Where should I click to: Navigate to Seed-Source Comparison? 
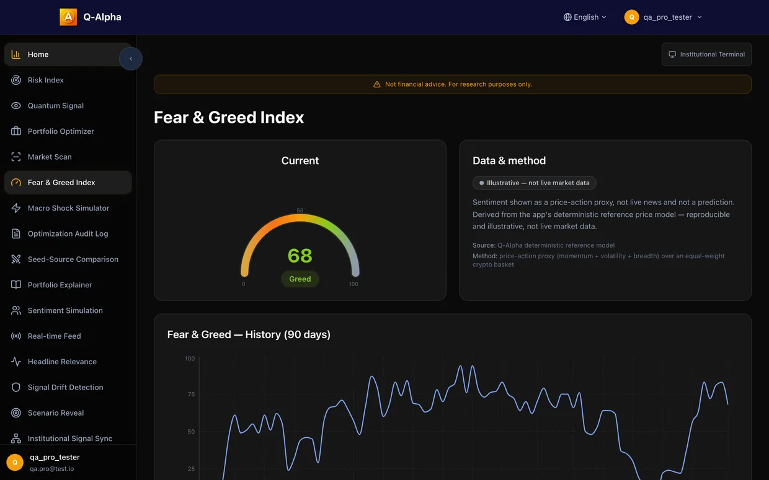(x=68, y=260)
